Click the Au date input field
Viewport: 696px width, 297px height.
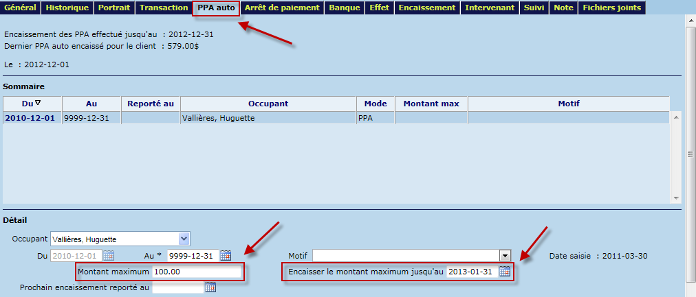click(193, 256)
